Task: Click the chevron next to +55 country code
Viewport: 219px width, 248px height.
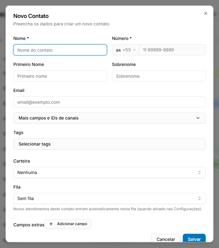Action: point(135,50)
